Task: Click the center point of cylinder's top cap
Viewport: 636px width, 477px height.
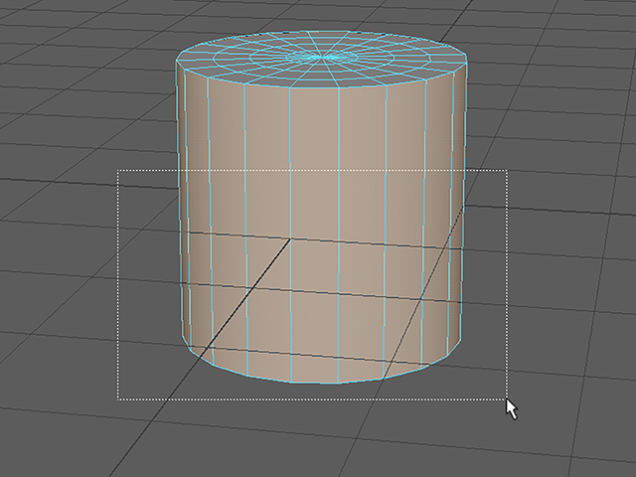Action: point(322,58)
